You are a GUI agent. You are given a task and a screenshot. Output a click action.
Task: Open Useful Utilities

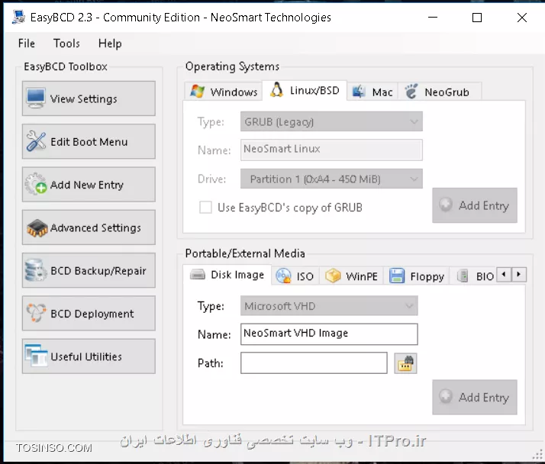(x=89, y=356)
